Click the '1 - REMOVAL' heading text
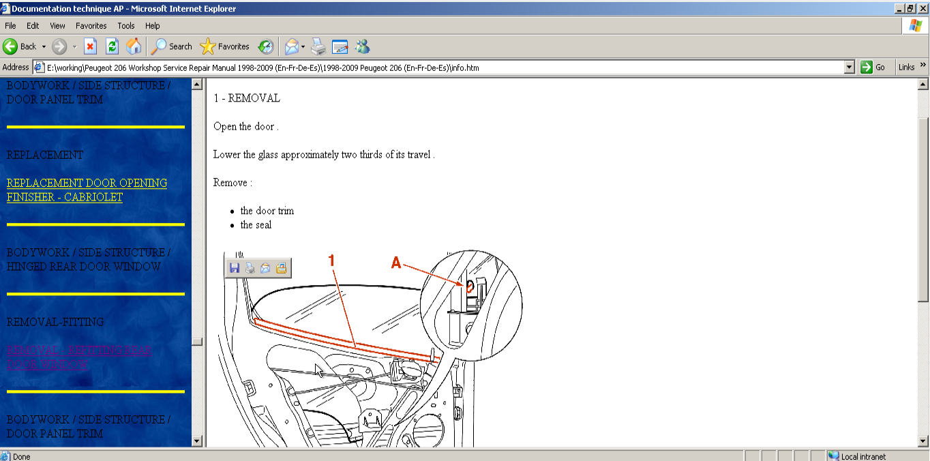930x461 pixels. pyautogui.click(x=247, y=98)
